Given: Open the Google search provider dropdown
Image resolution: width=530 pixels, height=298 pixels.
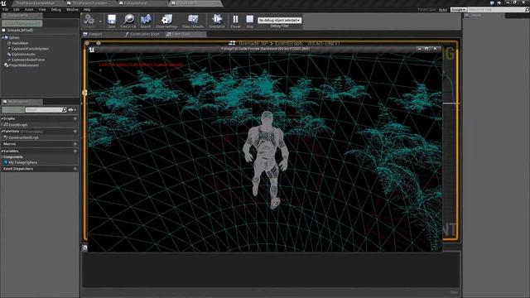Looking at the screenshot, I should 459,10.
